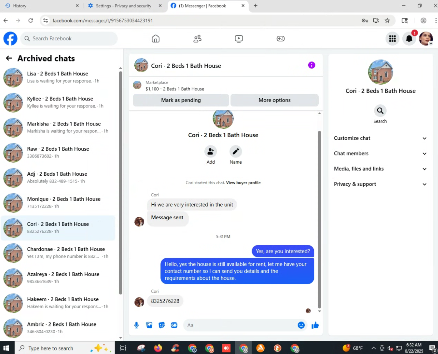The image size is (438, 354).
Task: Open the Windows Start button
Action: click(7, 348)
